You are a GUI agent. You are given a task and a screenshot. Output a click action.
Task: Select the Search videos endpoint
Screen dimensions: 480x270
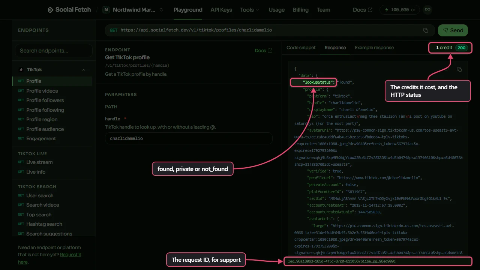[52, 205]
